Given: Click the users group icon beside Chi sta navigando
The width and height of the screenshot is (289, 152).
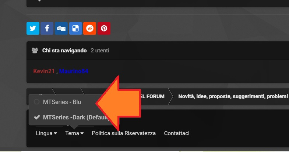Looking at the screenshot, I should (x=35, y=51).
